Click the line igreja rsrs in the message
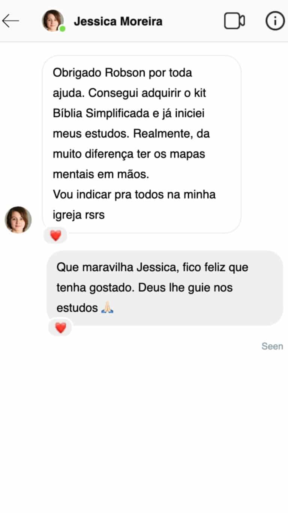Image resolution: width=288 pixels, height=513 pixels. coord(79,215)
